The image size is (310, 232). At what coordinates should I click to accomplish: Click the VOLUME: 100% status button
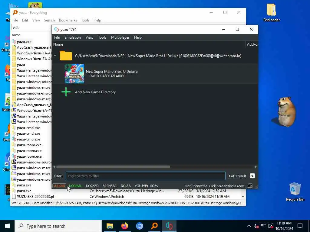pyautogui.click(x=146, y=186)
